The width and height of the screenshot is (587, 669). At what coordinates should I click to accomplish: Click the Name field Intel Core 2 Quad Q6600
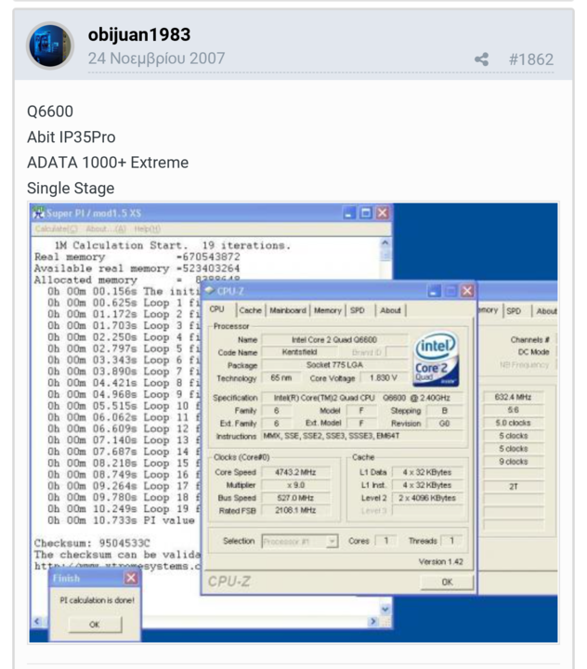coord(334,340)
